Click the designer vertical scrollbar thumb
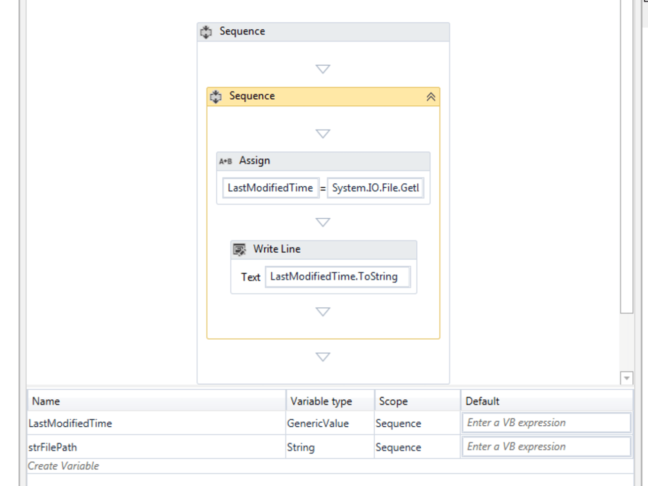648x486 pixels. point(627,156)
